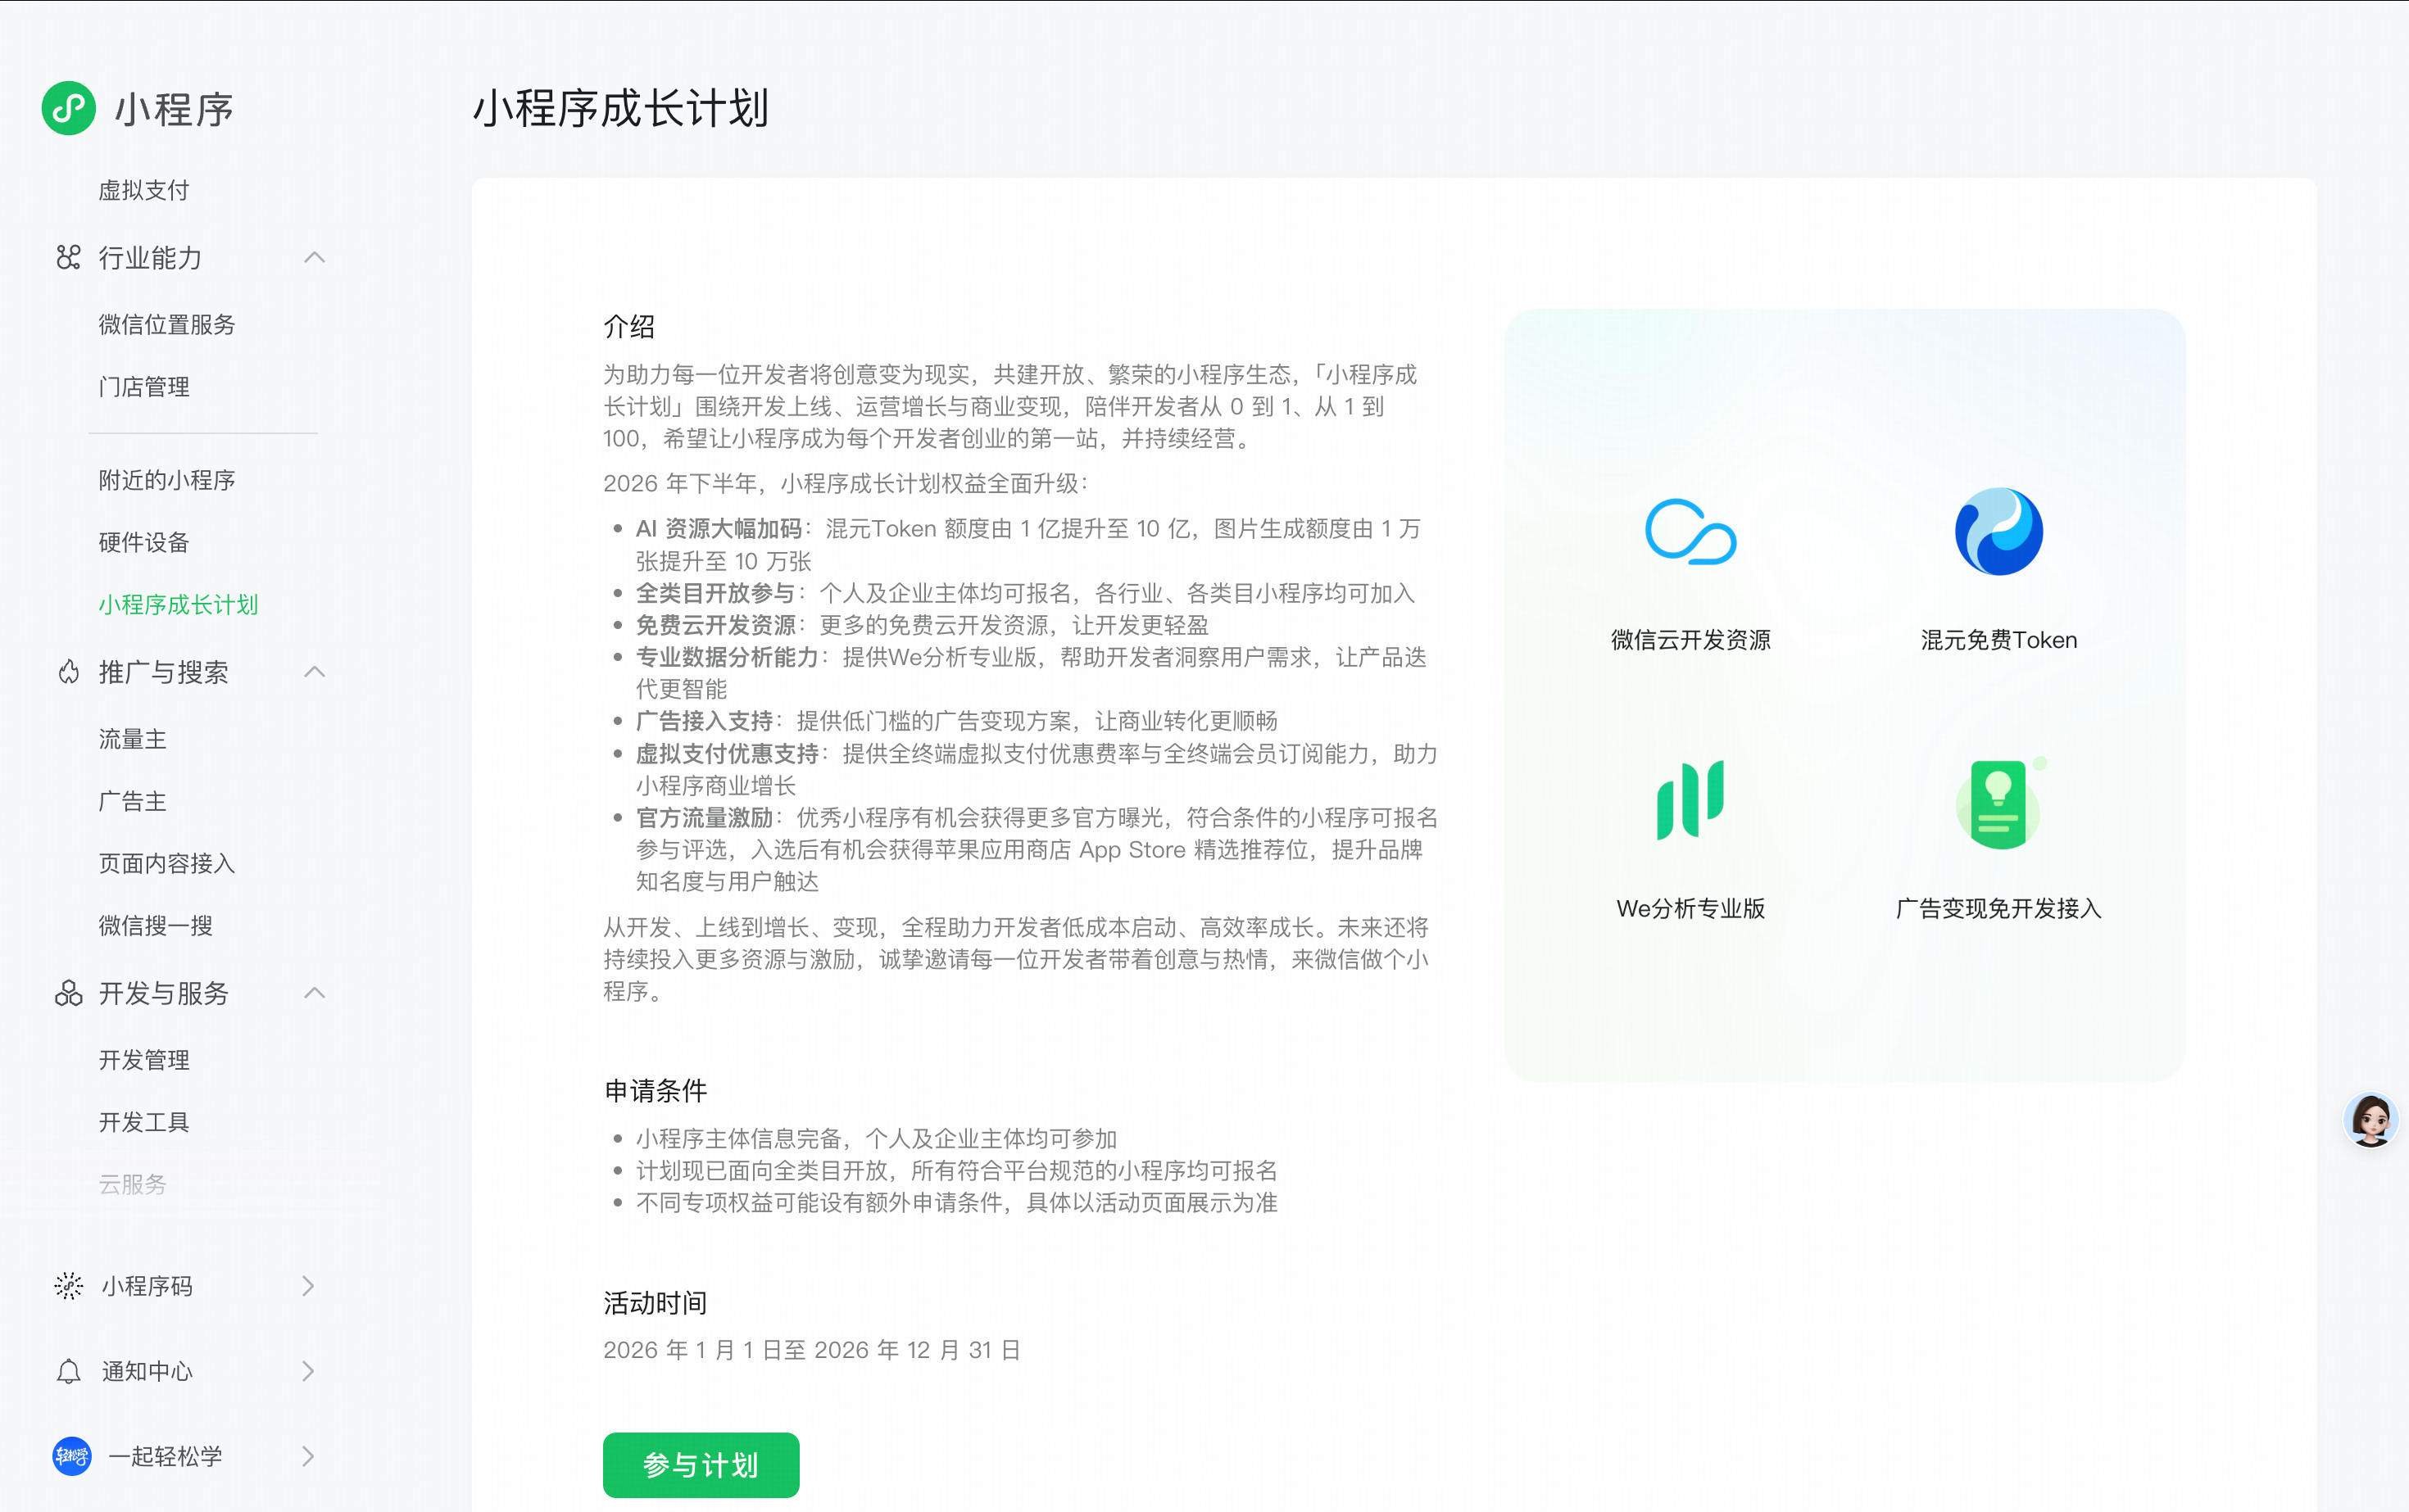Image resolution: width=2409 pixels, height=1512 pixels.
Task: Expand the 一起轻松学 account arrow
Action: [x=308, y=1456]
